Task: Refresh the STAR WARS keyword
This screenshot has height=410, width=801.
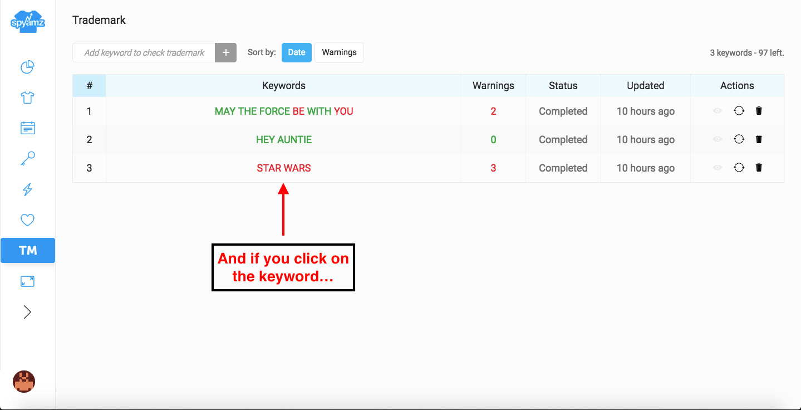Action: 739,168
